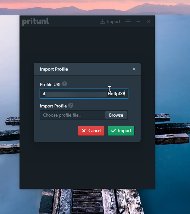Click the pritunl logo in header

(x=36, y=22)
